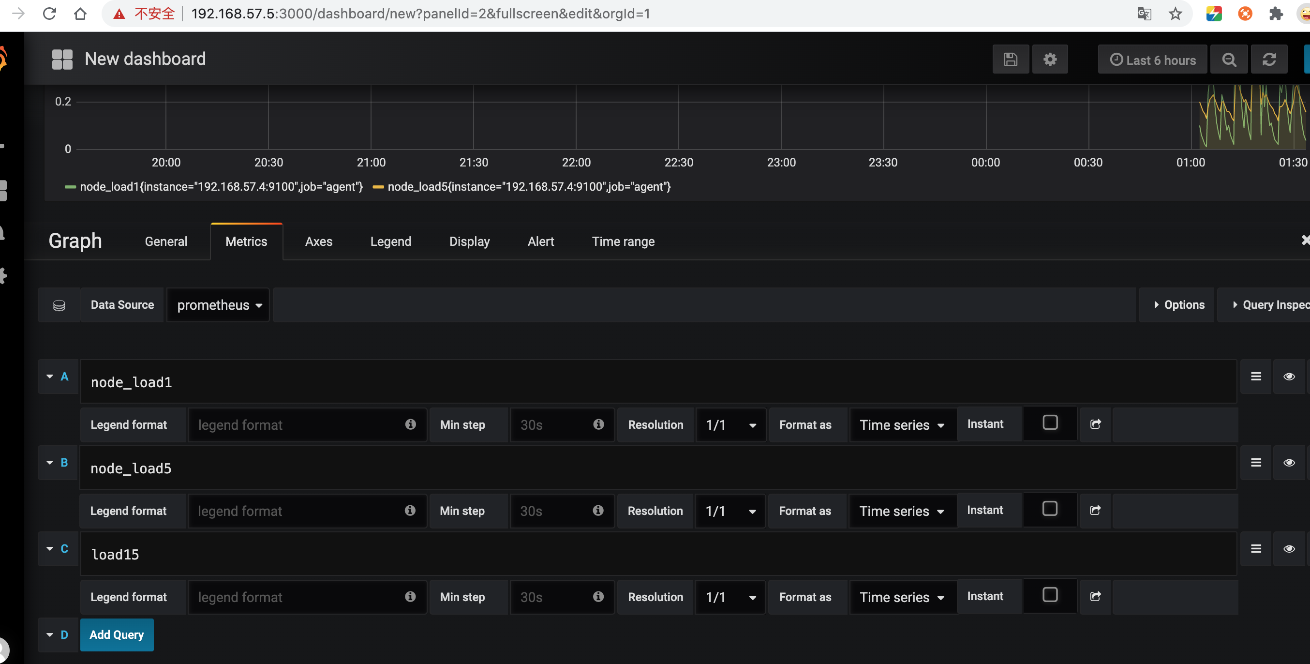Open the browser extensions puzzle icon
Screen dimensions: 1310x664
(x=1276, y=14)
